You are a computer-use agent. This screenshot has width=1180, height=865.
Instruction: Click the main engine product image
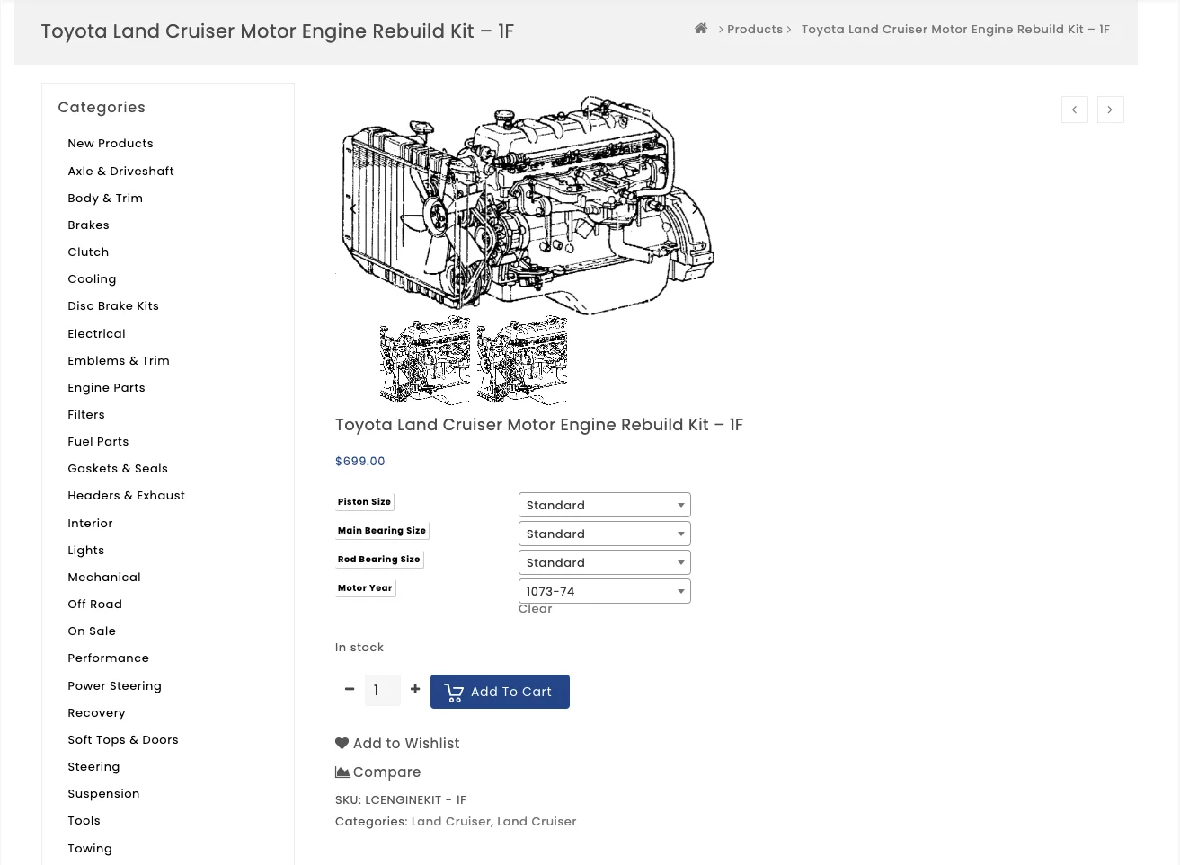525,206
